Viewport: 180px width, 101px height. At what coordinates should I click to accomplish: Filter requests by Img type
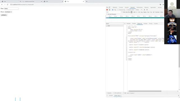coord(142,12)
